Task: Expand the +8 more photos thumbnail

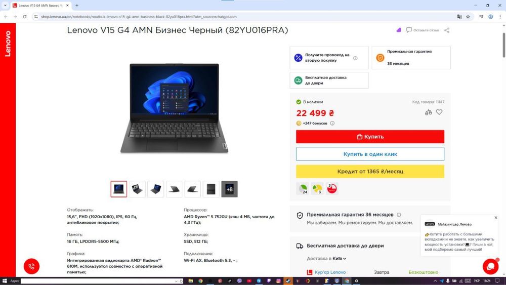Action: pyautogui.click(x=229, y=189)
